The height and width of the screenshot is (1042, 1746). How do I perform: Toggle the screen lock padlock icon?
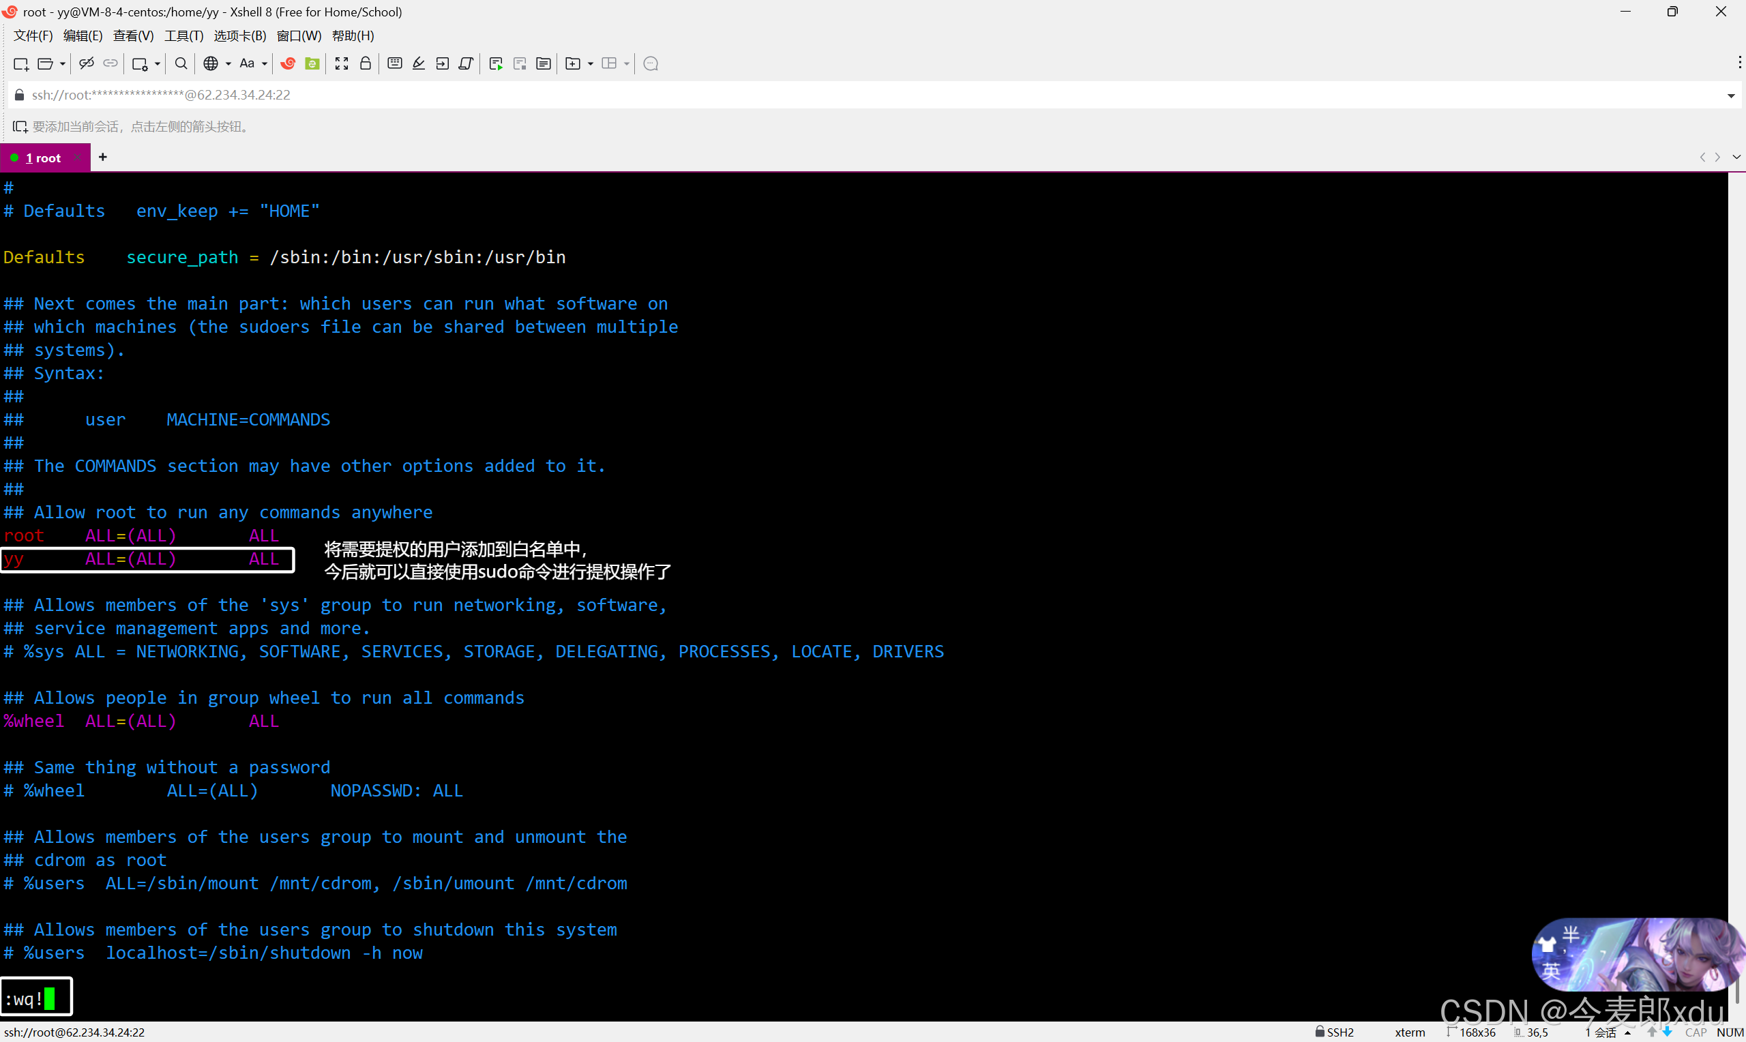click(365, 64)
